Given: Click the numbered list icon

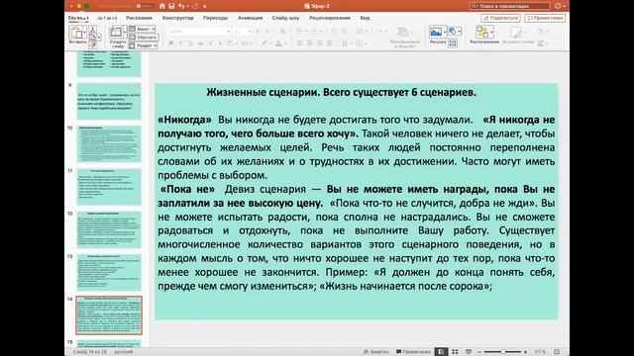Looking at the screenshot, I should [x=313, y=31].
